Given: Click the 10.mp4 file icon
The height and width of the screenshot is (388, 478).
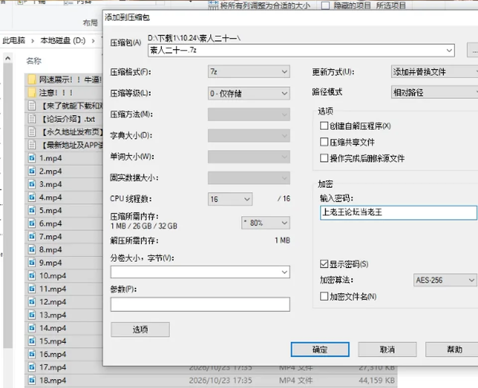Looking at the screenshot, I should [32, 276].
